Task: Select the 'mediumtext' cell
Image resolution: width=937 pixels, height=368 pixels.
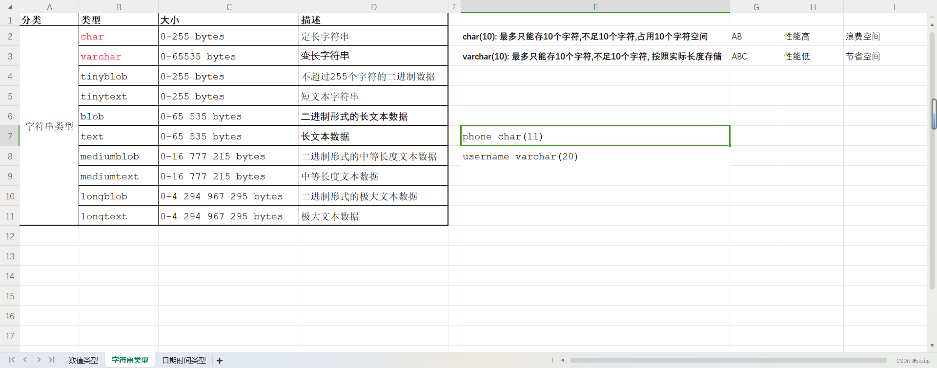Action: (119, 176)
